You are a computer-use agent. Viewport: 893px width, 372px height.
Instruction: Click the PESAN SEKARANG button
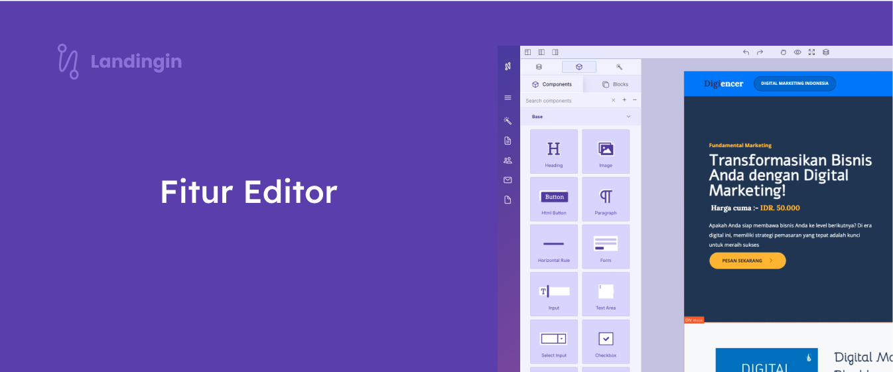747,261
